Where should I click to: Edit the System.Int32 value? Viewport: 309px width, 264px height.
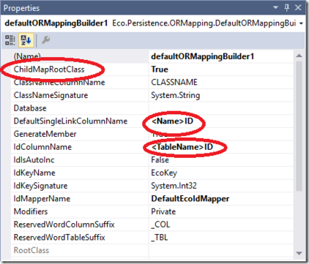221,186
